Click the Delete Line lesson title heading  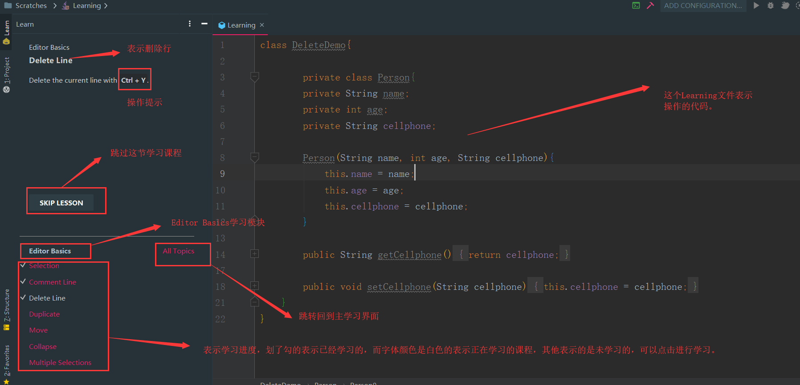click(x=51, y=60)
